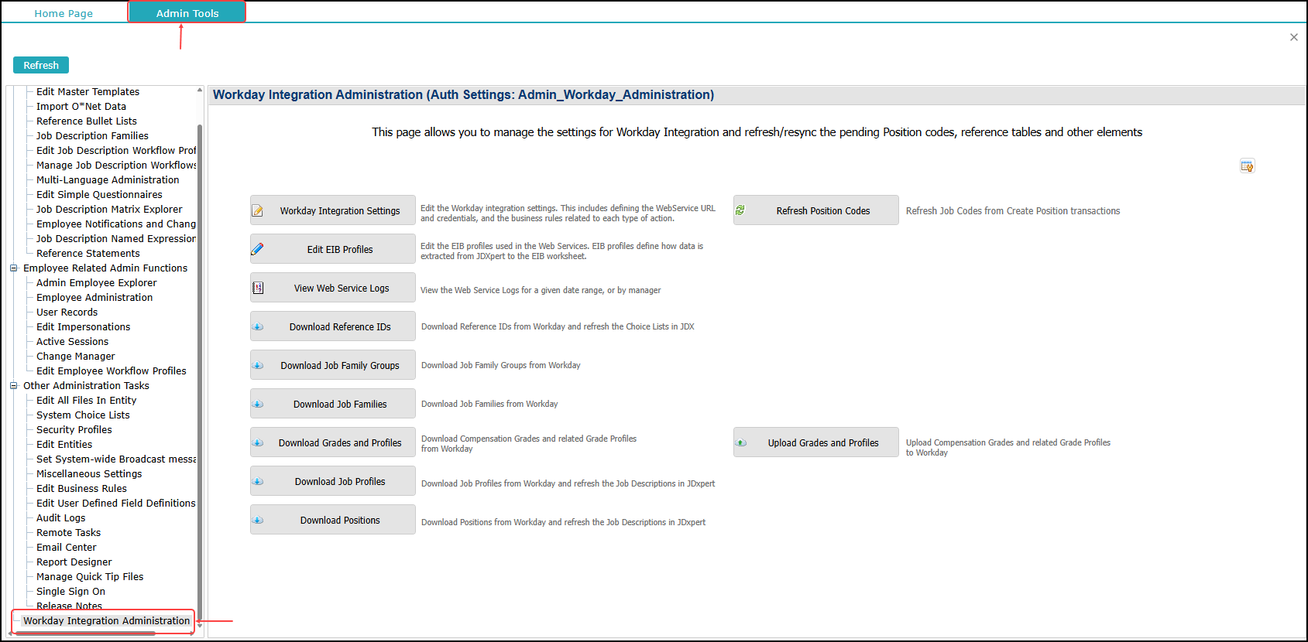Click the blue pen icon for Edit EIB Profiles
Screen dimensions: 1308x642
[258, 249]
